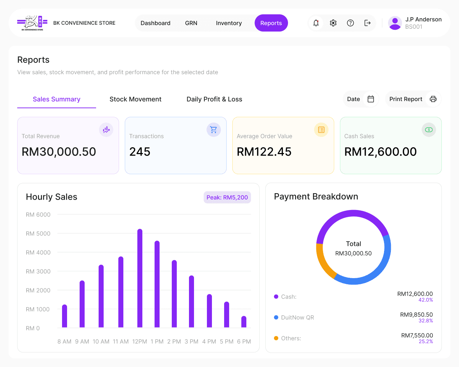Click the printer icon in Print Report
The width and height of the screenshot is (459, 367).
tap(433, 99)
